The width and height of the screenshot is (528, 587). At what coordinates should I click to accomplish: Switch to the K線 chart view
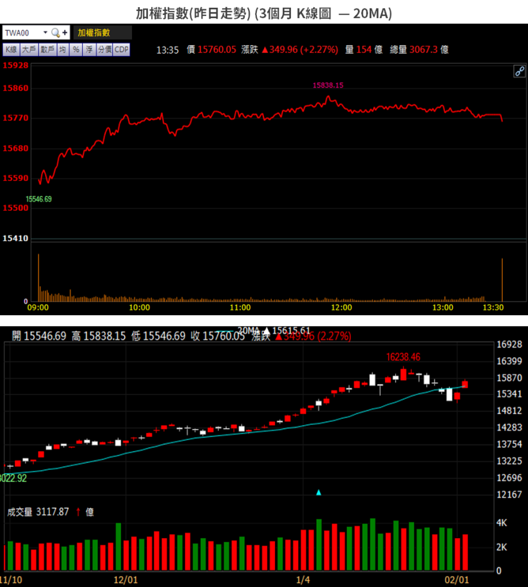[x=11, y=50]
